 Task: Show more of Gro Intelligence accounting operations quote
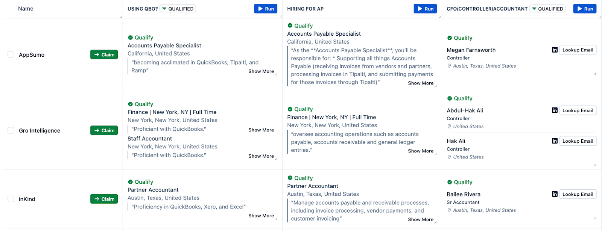(421, 151)
